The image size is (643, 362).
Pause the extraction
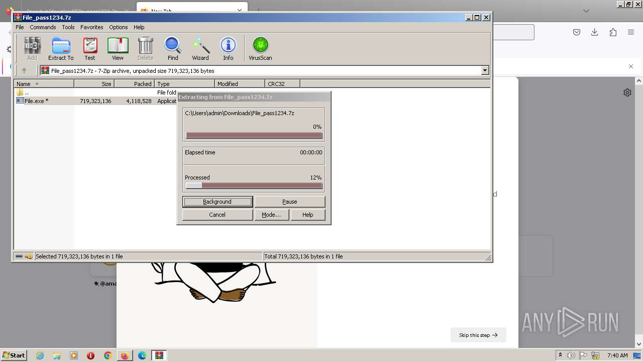point(289,202)
